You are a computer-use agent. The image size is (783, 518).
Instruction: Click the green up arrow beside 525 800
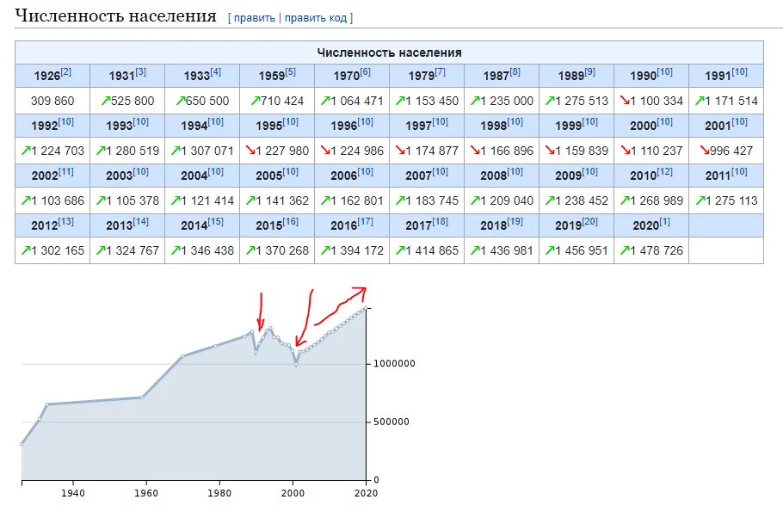[105, 101]
